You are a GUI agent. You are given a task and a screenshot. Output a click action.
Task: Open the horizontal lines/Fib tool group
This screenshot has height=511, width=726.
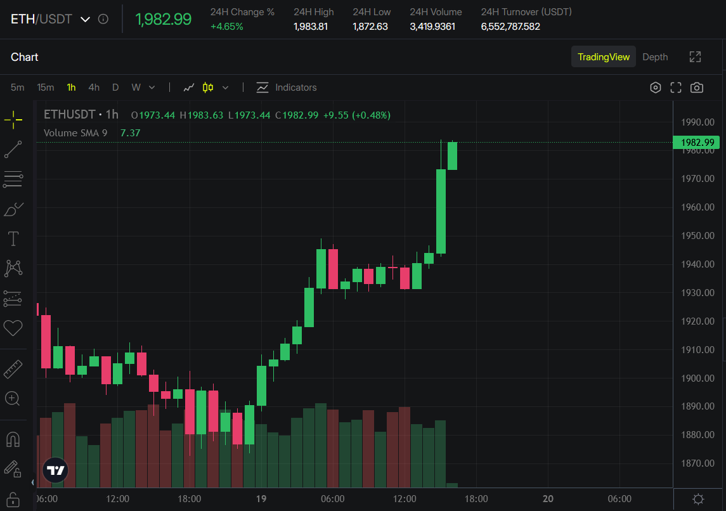click(x=13, y=179)
